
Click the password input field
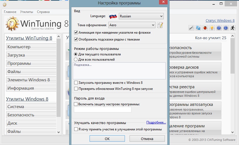point(103,110)
